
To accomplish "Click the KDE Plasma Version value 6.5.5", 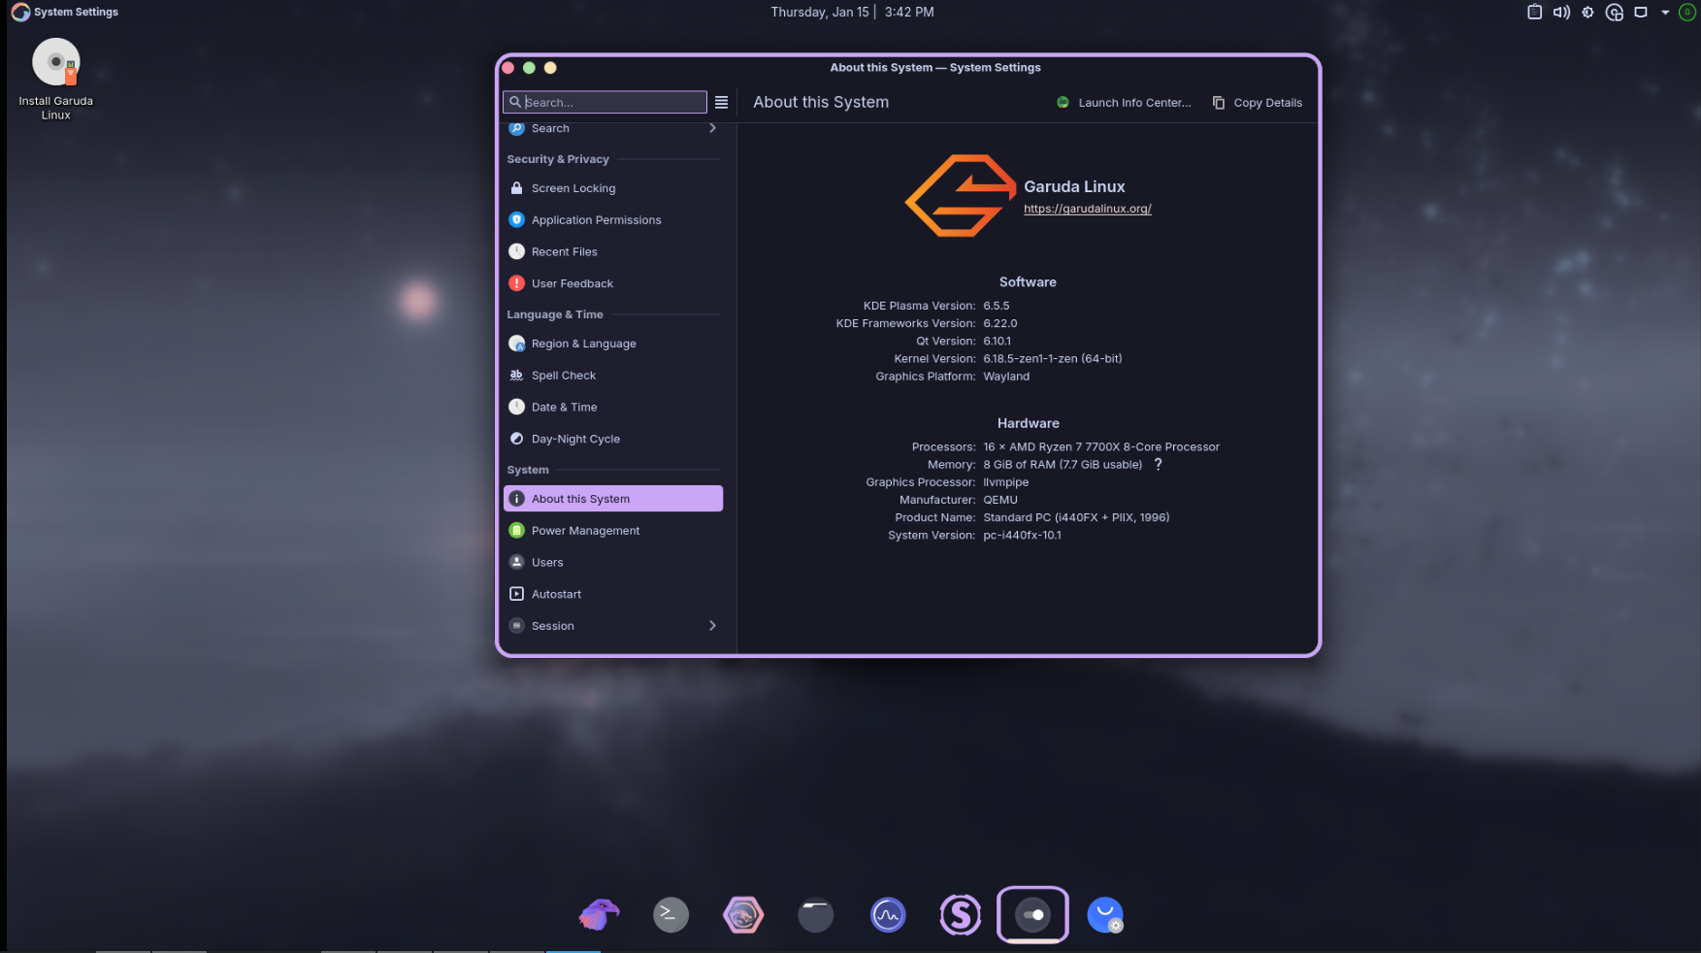I will (996, 306).
